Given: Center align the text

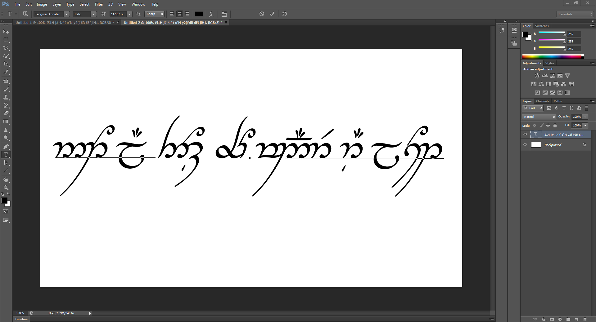Looking at the screenshot, I should click(x=180, y=14).
